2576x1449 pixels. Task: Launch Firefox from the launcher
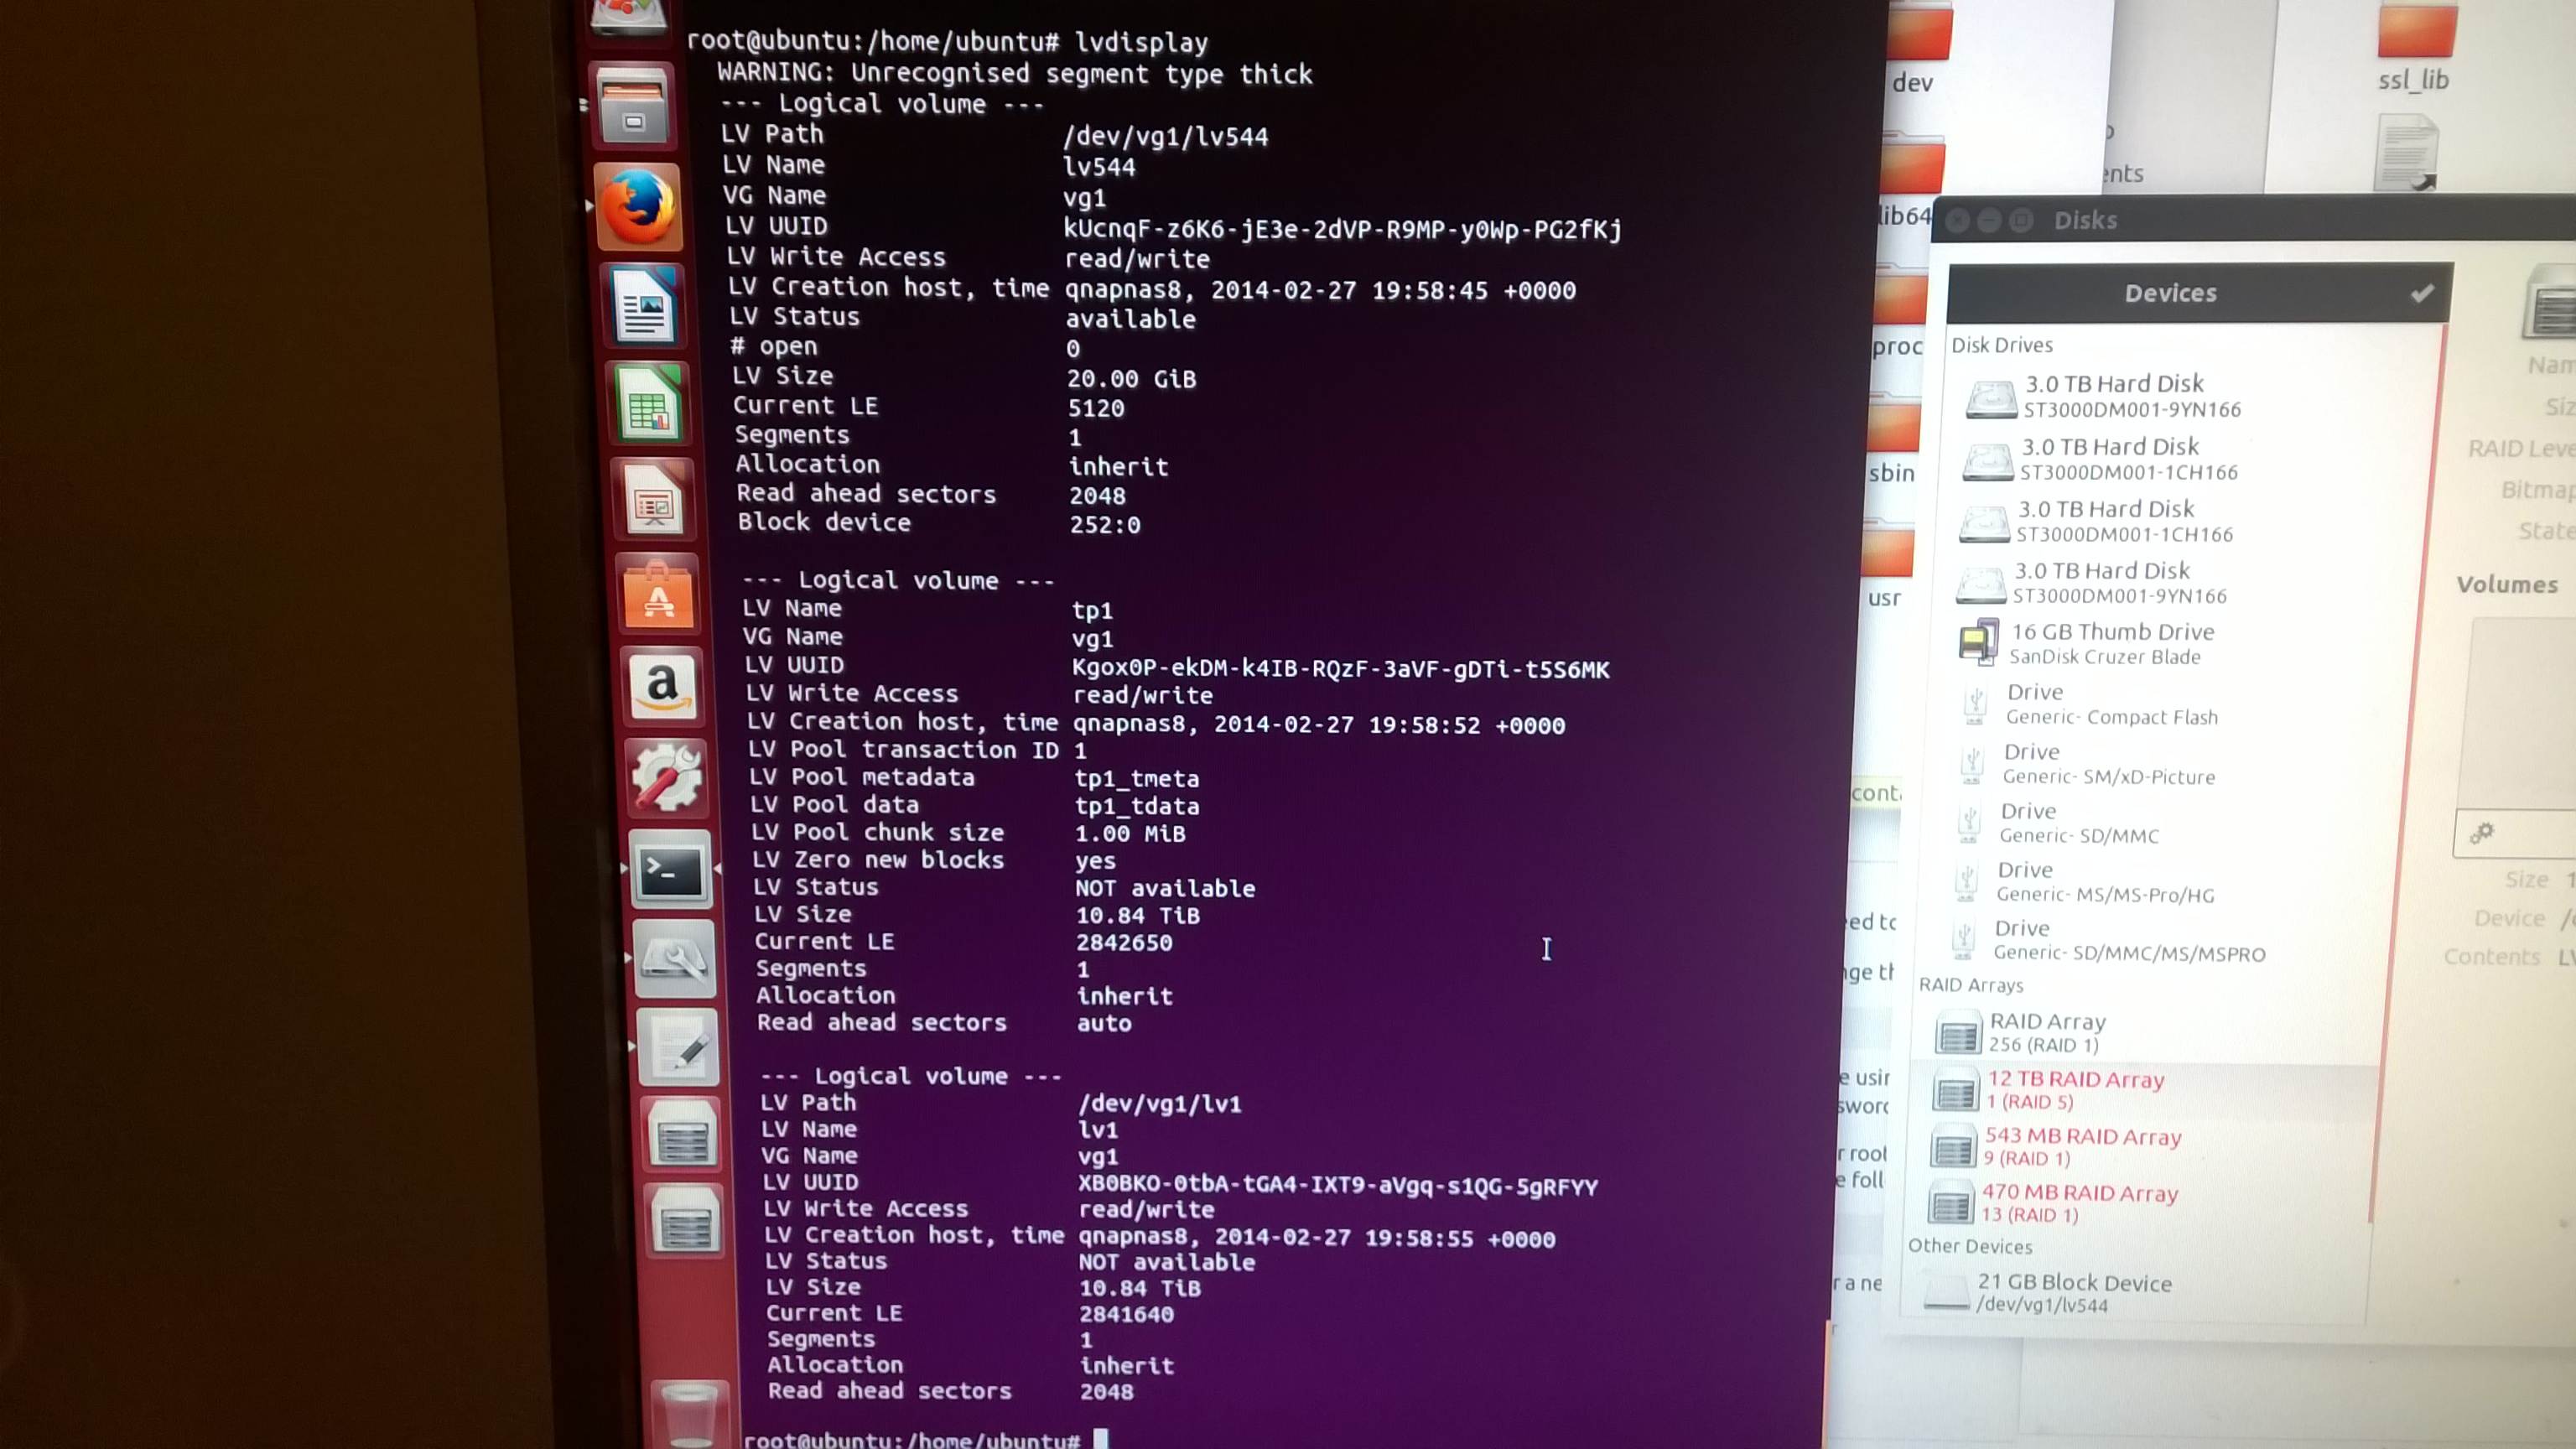[639, 206]
